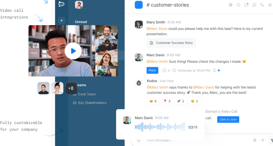This screenshot has width=273, height=146.
Task: Expand thread replies count showing 4
Action: coord(166,71)
